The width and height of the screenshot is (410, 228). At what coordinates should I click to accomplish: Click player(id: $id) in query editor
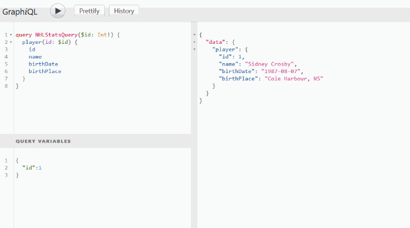46,42
